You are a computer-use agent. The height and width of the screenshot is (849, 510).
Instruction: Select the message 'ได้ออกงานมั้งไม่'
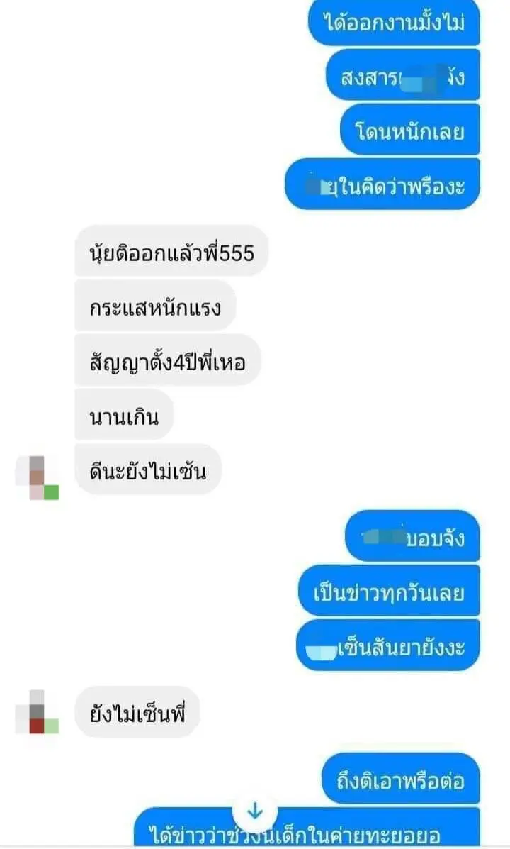(394, 22)
